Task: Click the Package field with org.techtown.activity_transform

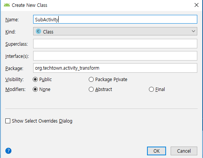Action: [x=115, y=68]
